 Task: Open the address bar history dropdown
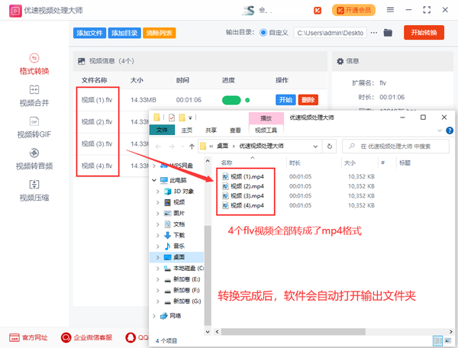pyautogui.click(x=315, y=147)
